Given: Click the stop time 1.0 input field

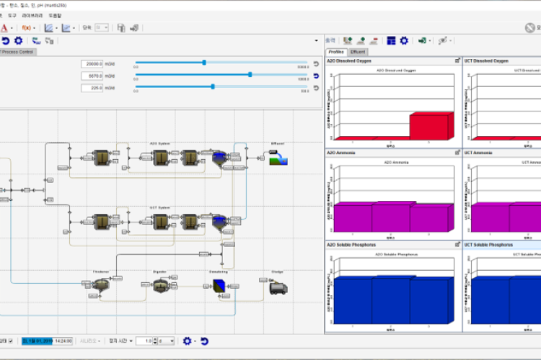Looking at the screenshot, I should pos(144,341).
